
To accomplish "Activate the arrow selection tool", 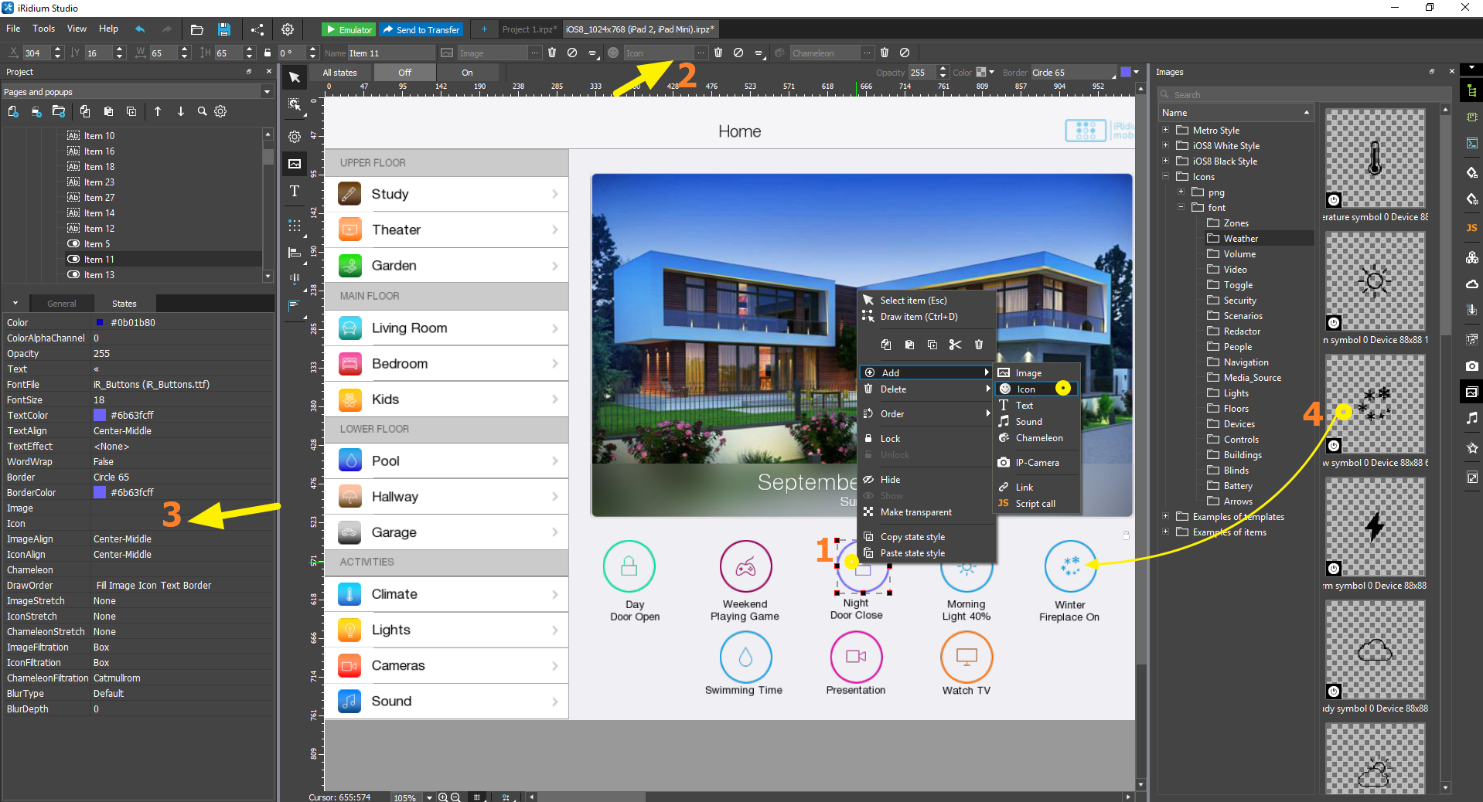I will 294,77.
